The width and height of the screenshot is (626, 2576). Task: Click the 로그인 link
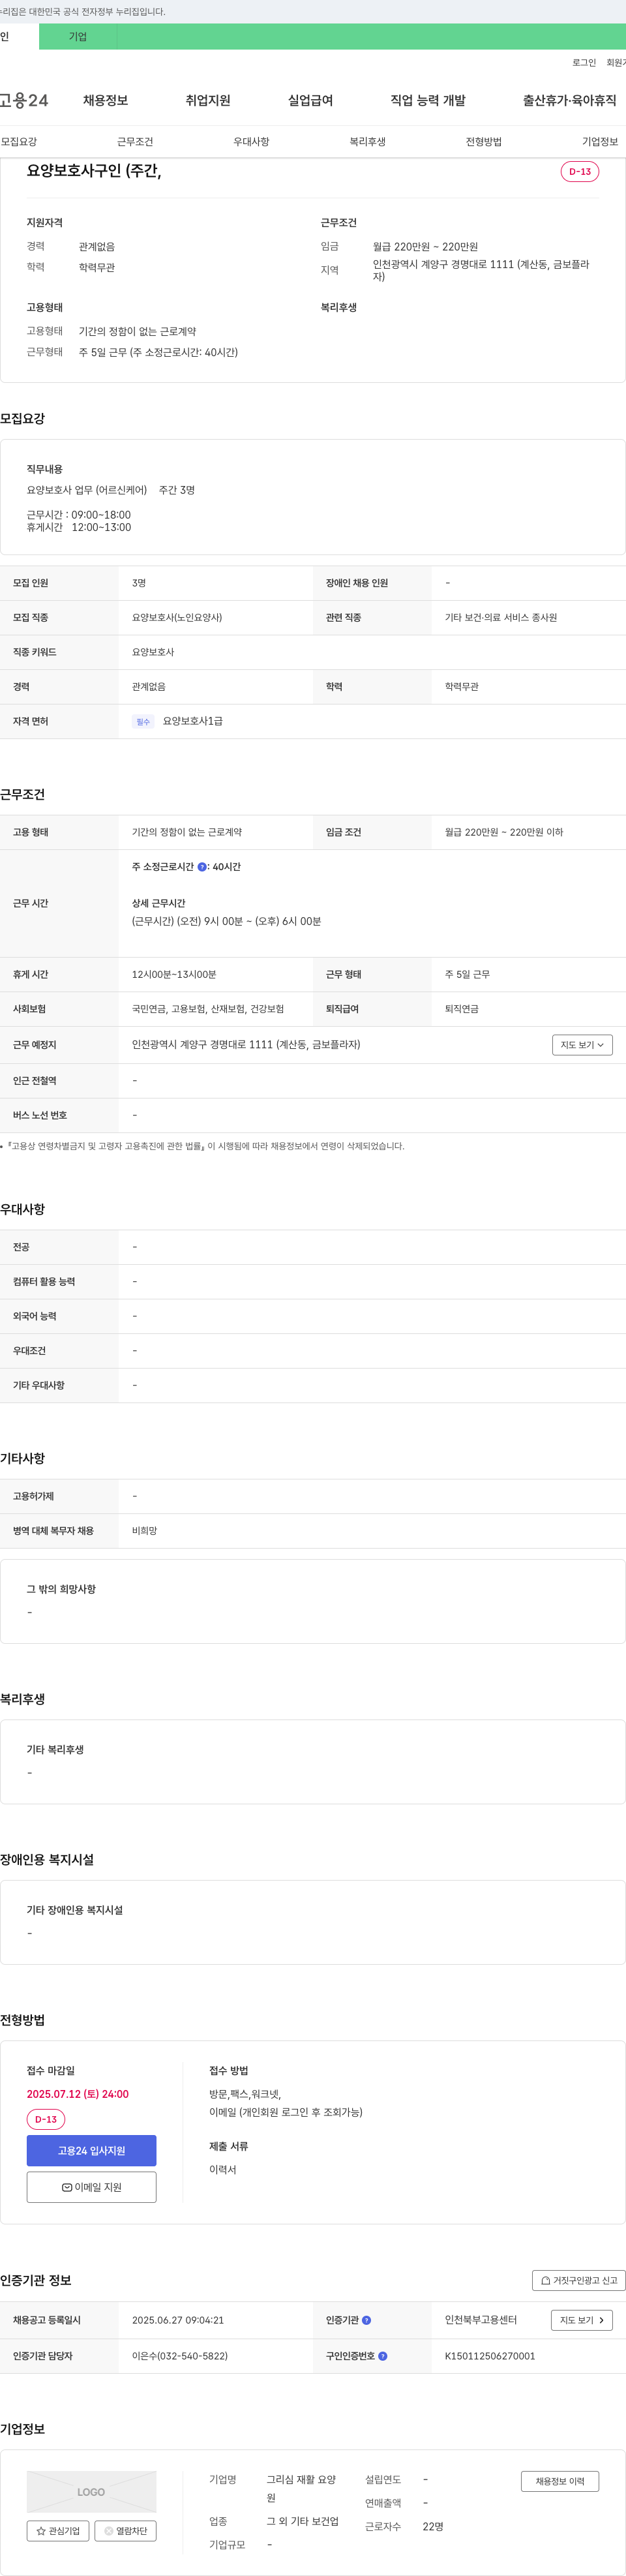(584, 63)
